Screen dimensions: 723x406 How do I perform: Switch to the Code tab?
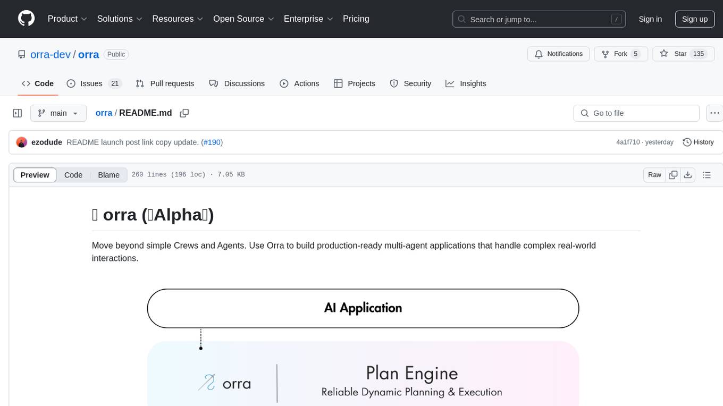(38, 83)
